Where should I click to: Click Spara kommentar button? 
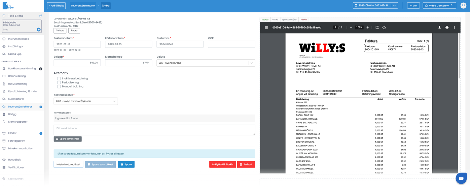click(68, 139)
